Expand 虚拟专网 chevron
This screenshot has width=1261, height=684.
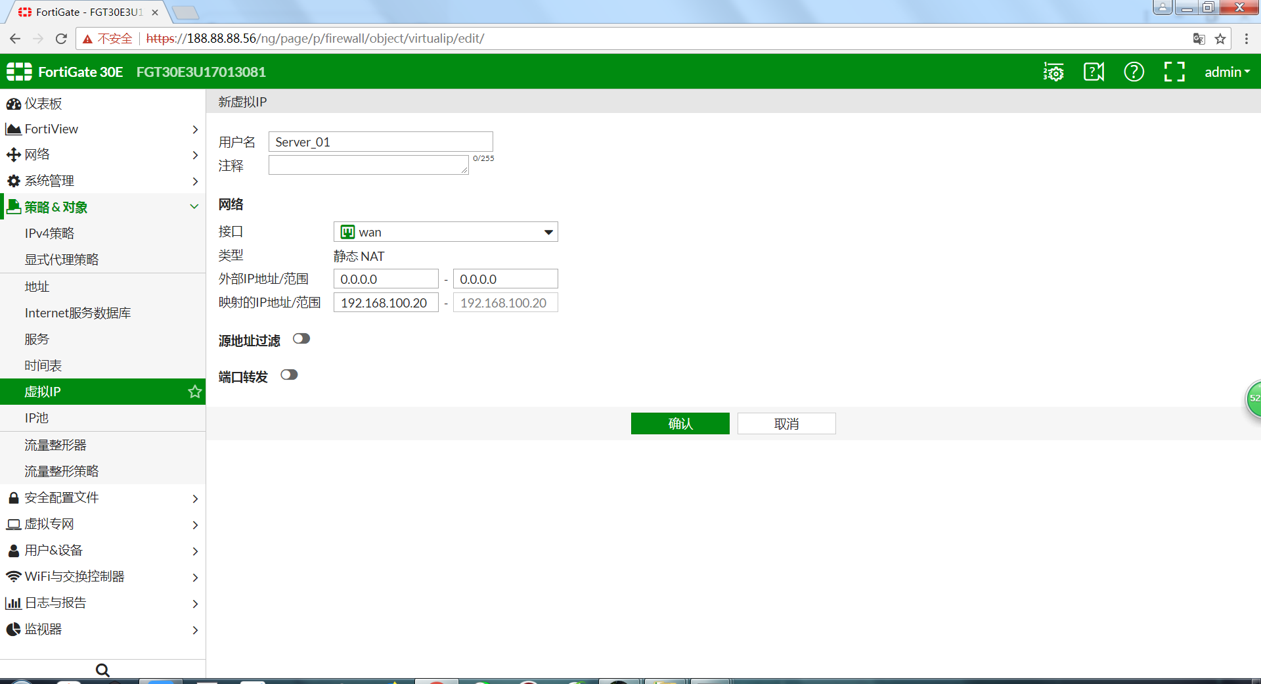(195, 525)
